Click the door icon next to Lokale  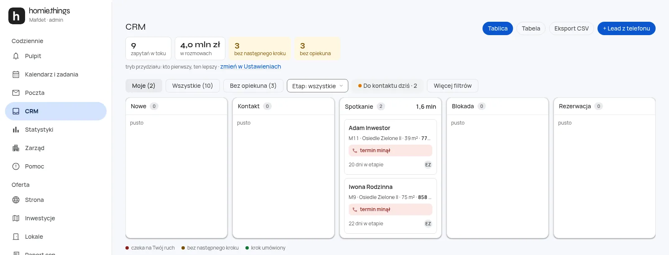(x=16, y=237)
